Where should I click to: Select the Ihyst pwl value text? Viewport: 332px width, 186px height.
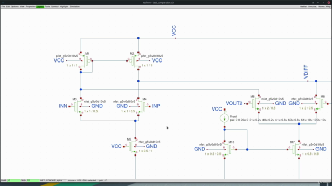point(278,120)
